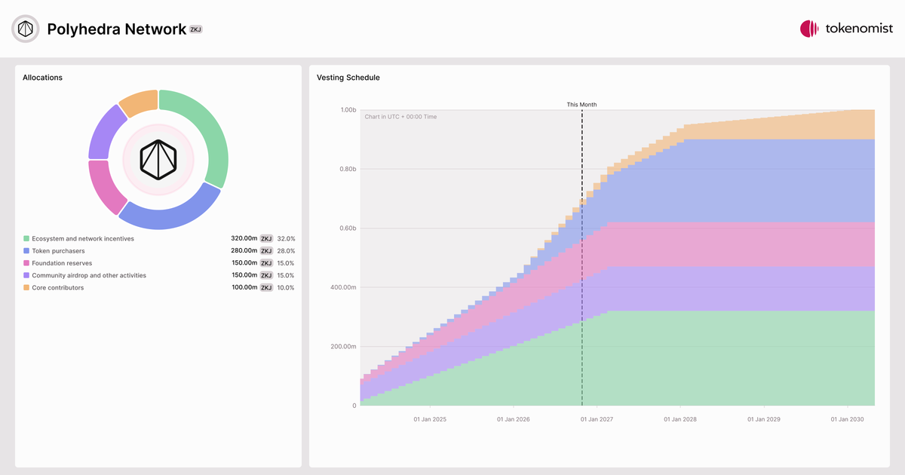Click the '01 Jan 2030' x-axis label
This screenshot has height=475, width=905.
[x=848, y=418]
